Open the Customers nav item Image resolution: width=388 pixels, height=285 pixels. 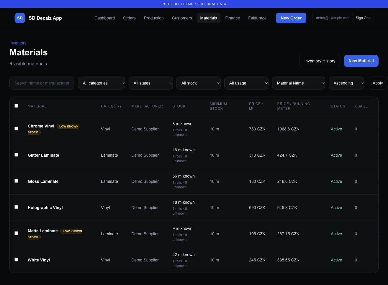[182, 18]
